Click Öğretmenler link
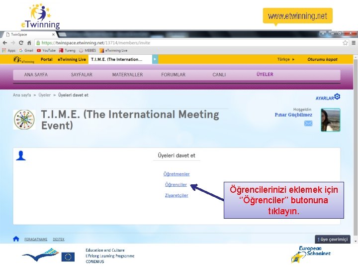The width and height of the screenshot is (358, 269). click(x=177, y=174)
